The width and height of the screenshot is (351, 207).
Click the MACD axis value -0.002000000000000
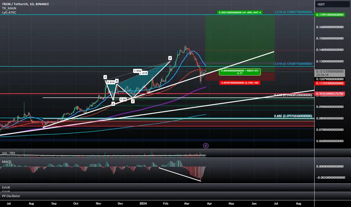330,178
